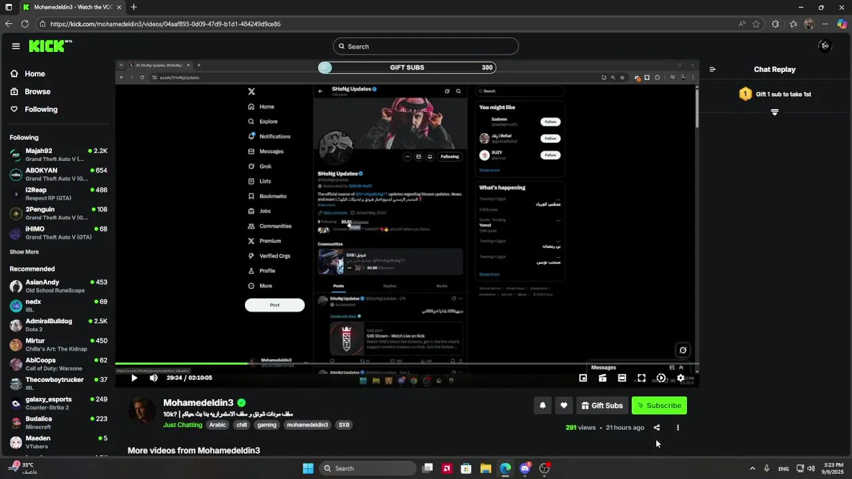
Task: Enter fullscreen video mode
Action: (642, 378)
